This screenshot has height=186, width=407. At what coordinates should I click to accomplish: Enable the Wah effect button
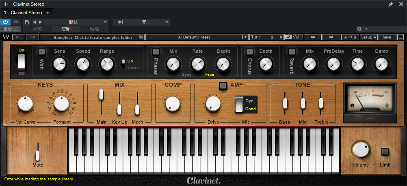tap(41, 51)
